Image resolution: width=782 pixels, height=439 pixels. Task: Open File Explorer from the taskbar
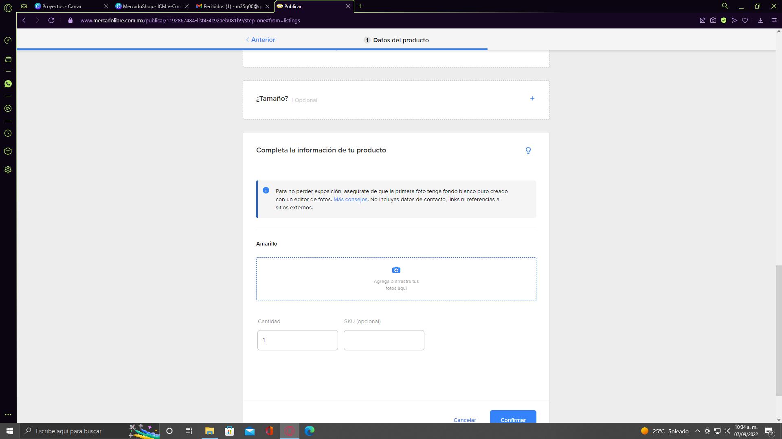click(209, 431)
